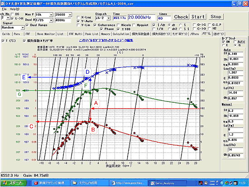Enable the C->O checkbox
This screenshot has width=249, height=187.
point(194,29)
